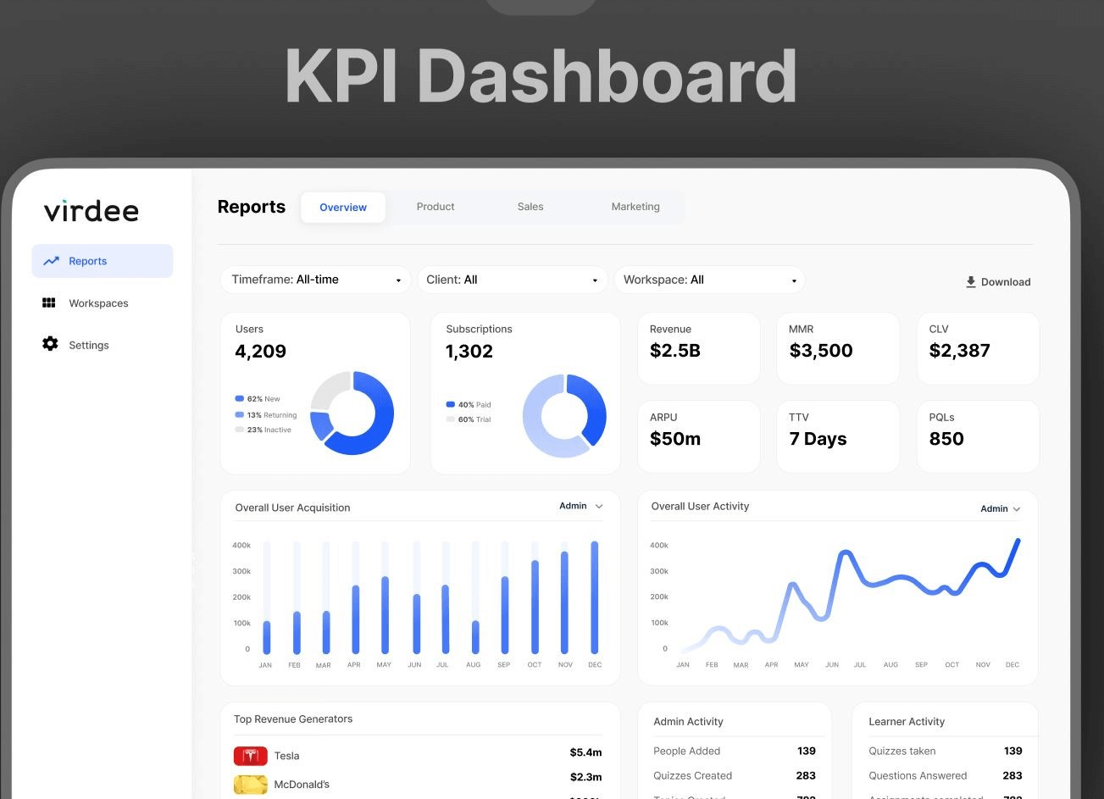Click the 60% Trial legend label
The image size is (1104, 799).
pos(474,420)
